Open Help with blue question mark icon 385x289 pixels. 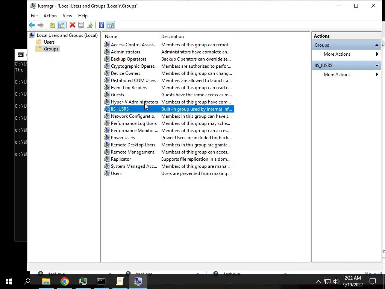click(x=101, y=25)
